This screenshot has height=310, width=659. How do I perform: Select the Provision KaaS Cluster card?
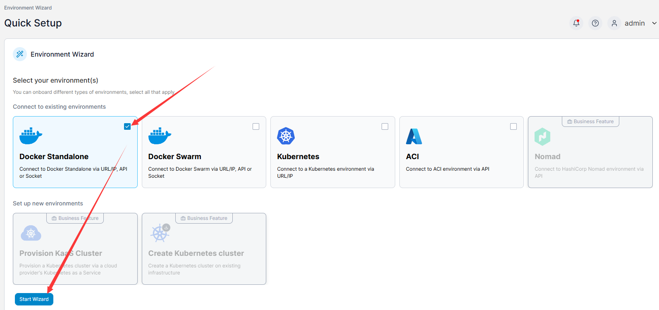click(75, 252)
